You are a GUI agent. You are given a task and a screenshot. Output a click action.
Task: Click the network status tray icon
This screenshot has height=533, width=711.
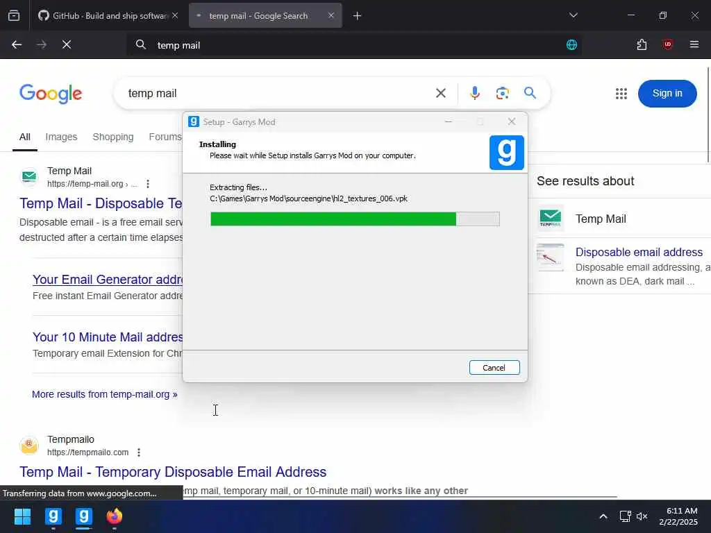[626, 516]
